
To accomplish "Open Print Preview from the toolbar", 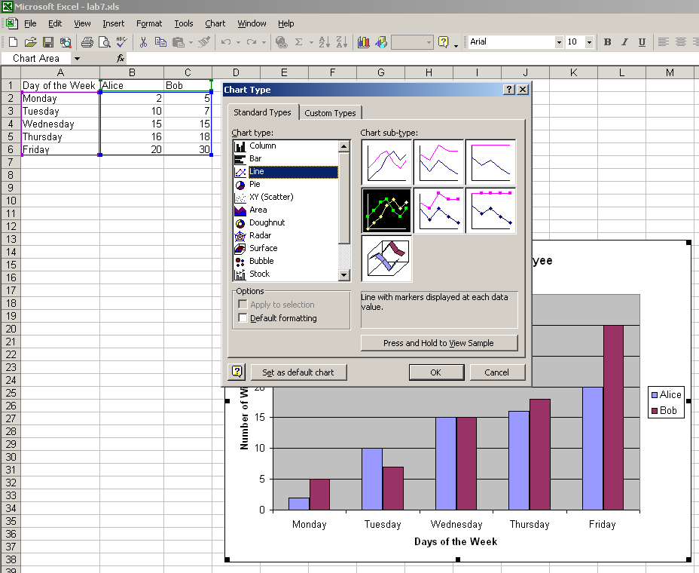I will (104, 42).
